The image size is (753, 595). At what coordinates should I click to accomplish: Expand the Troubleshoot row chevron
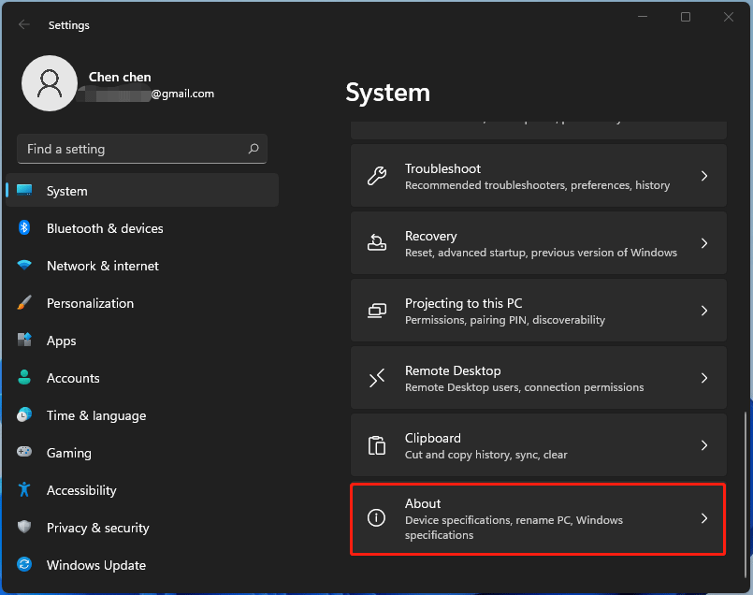click(704, 175)
